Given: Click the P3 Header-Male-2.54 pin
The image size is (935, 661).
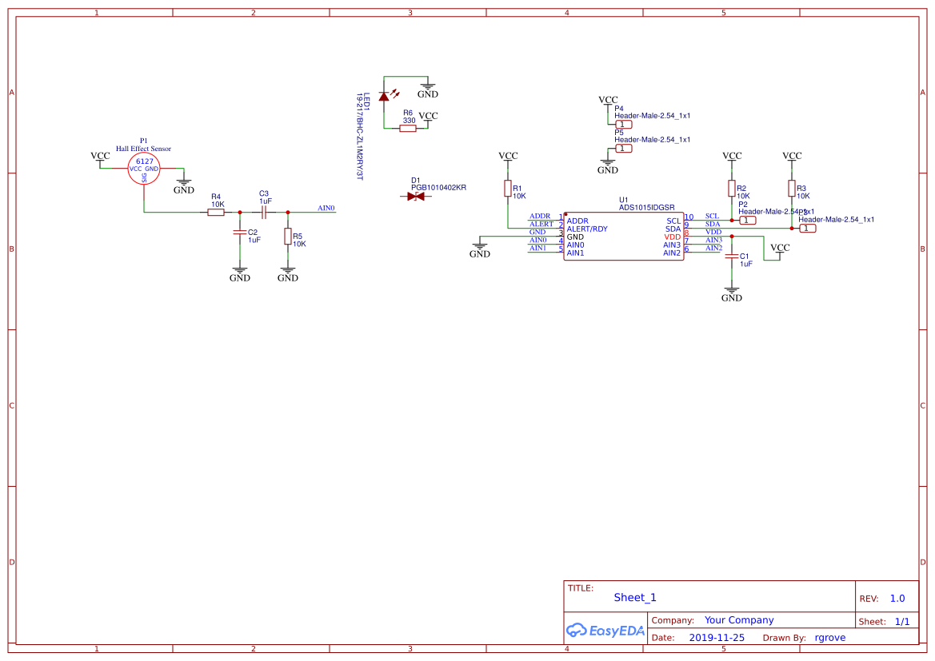Looking at the screenshot, I should (807, 228).
